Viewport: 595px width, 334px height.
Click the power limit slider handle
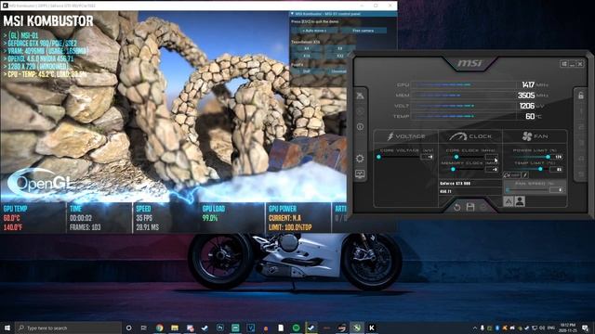[x=548, y=157]
